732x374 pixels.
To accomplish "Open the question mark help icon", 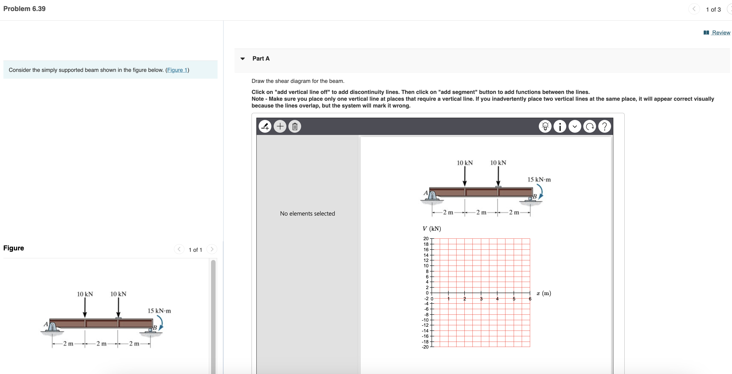I will click(605, 126).
